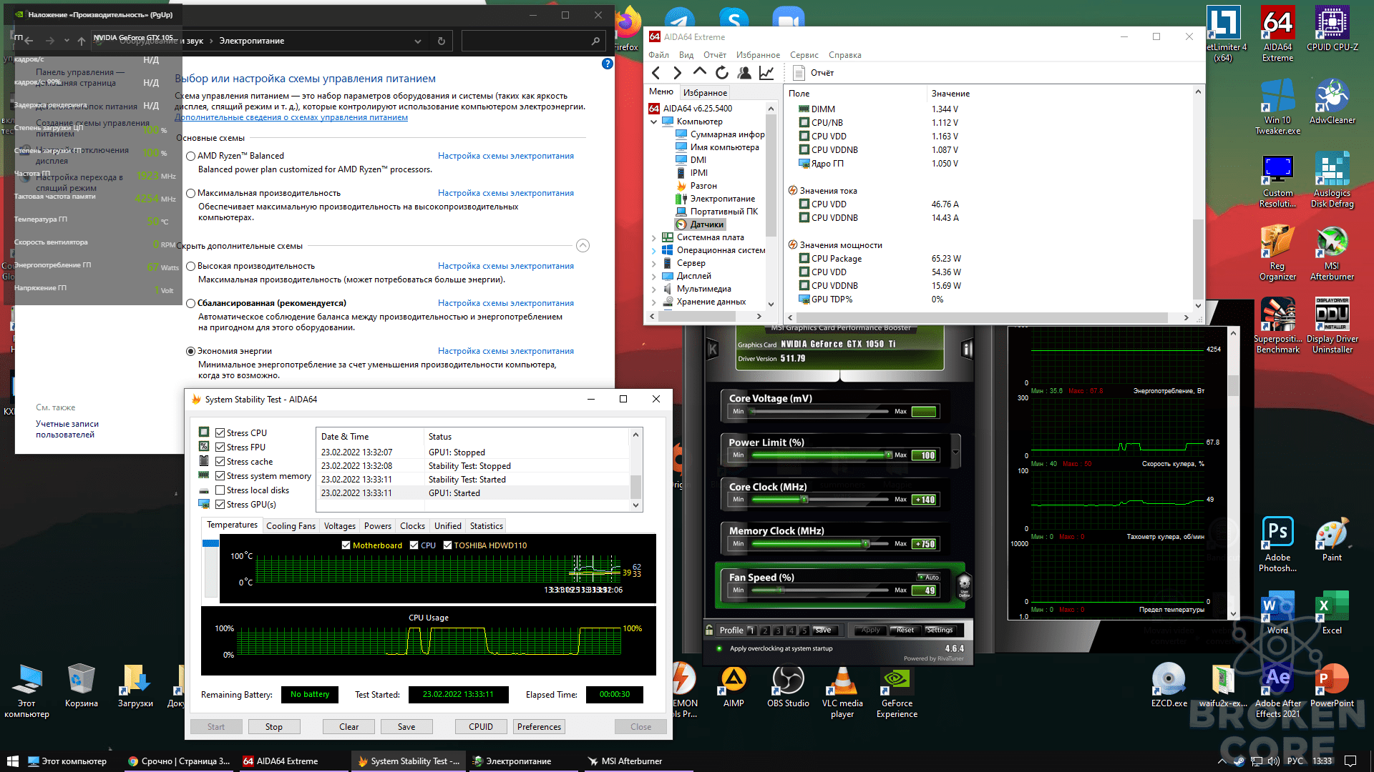
Task: Expand Power Limit dropdown arrow in Afterburner
Action: click(955, 452)
